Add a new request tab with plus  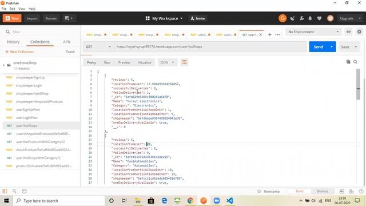pos(269,34)
